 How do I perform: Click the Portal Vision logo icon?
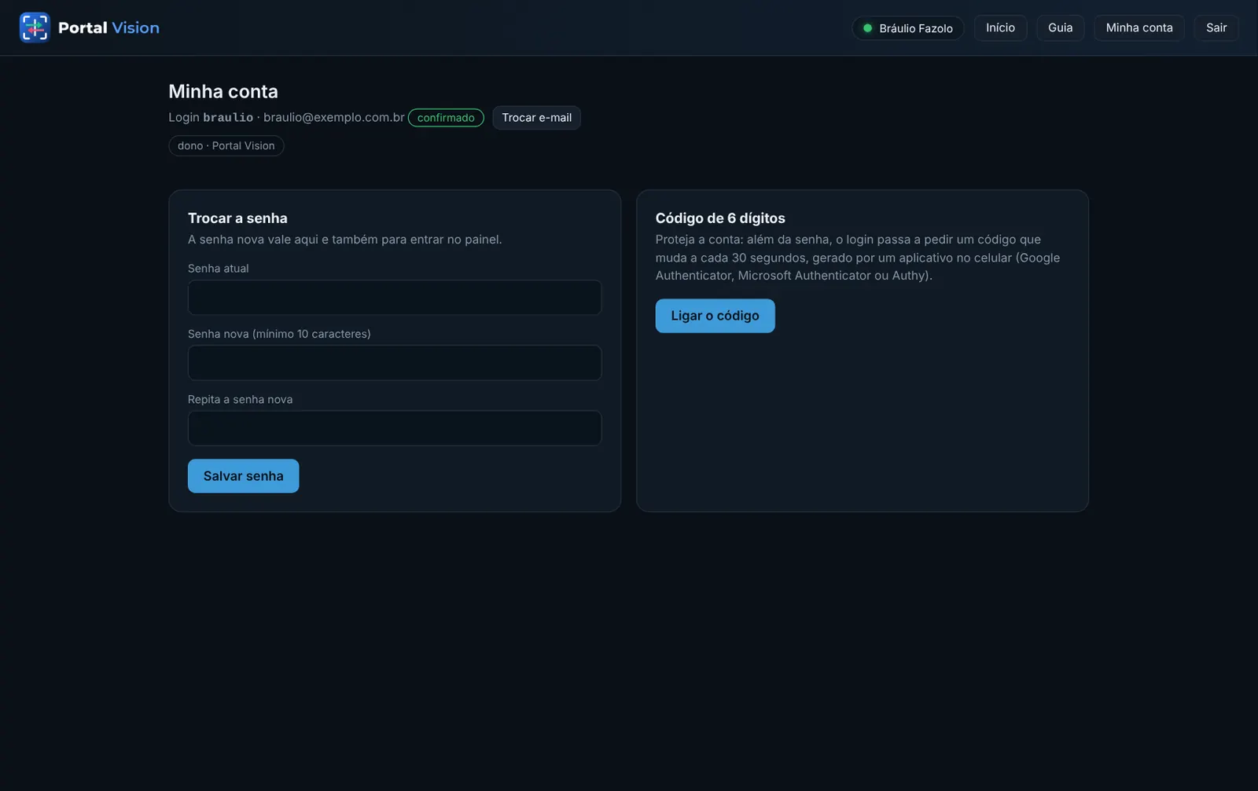coord(35,27)
